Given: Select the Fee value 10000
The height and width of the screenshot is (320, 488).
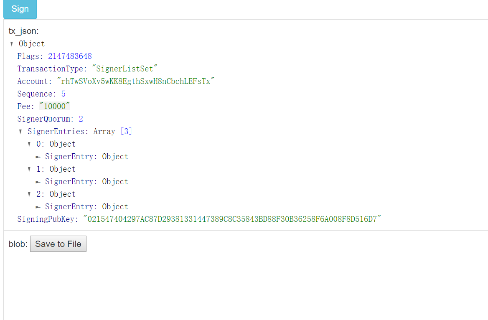Looking at the screenshot, I should click(54, 106).
